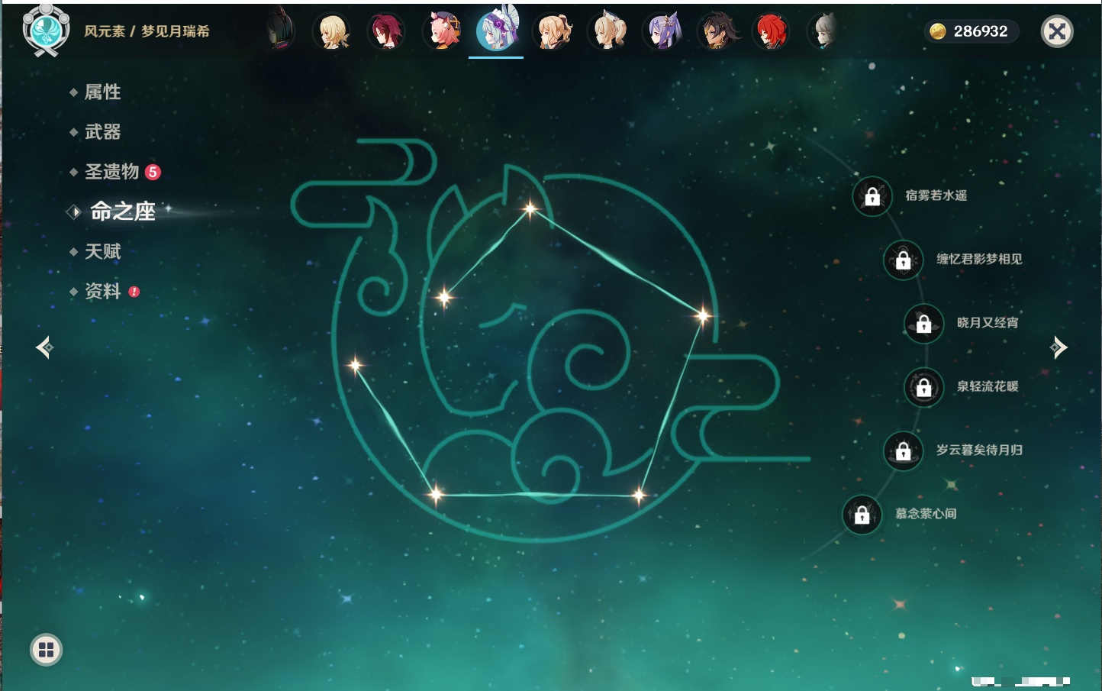Open the 天赋 talents page

click(x=102, y=251)
